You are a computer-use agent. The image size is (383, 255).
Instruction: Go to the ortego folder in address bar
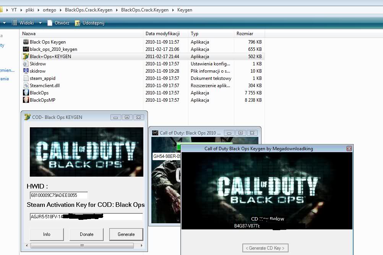coord(49,10)
